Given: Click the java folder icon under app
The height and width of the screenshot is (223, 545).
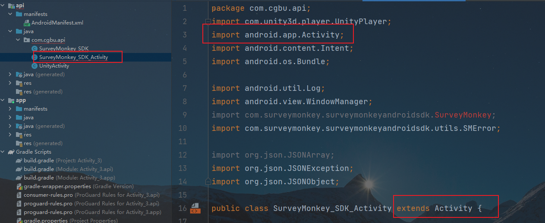Looking at the screenshot, I should [x=19, y=118].
